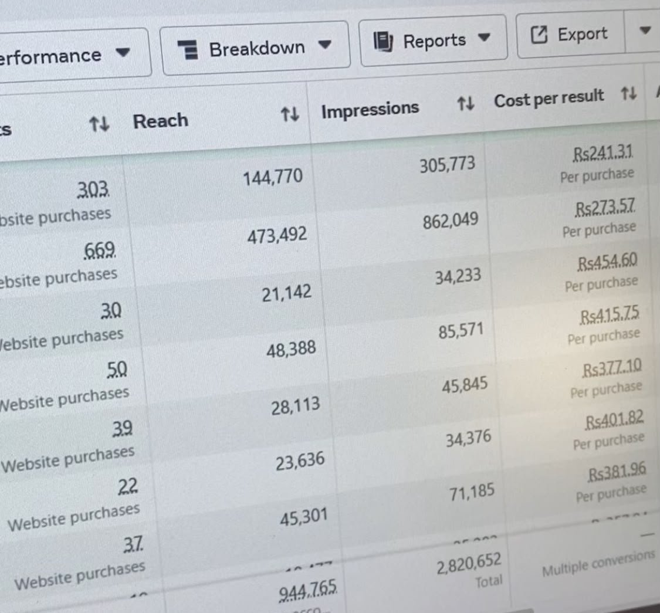The image size is (660, 613).
Task: Sort the Results column with its arrows
Action: pyautogui.click(x=99, y=124)
